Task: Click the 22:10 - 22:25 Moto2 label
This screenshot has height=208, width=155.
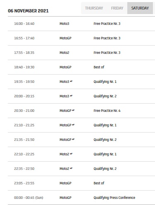Action: pyautogui.click(x=64, y=154)
